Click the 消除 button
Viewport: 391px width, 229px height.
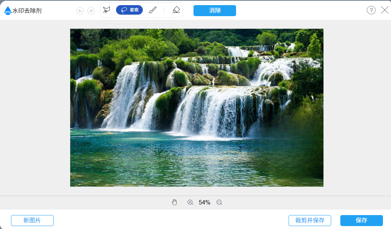[x=215, y=11]
